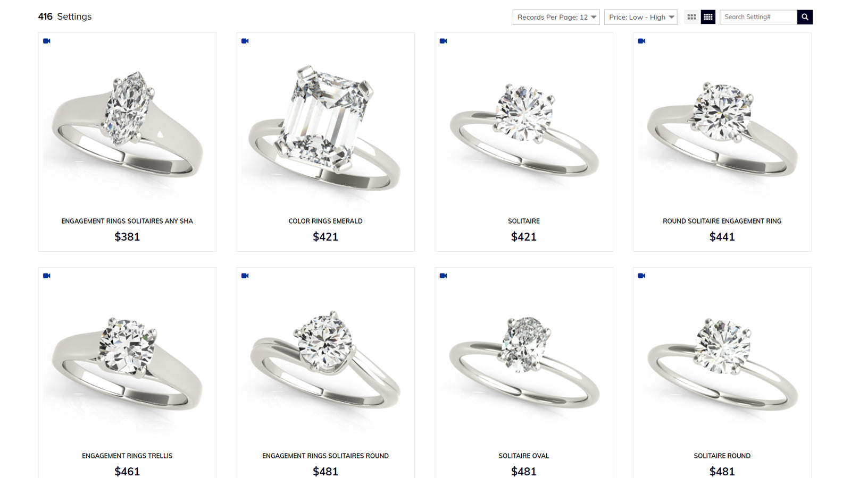This screenshot has height=478, width=851.
Task: Play video for Color Rings Emerald
Action: [245, 41]
